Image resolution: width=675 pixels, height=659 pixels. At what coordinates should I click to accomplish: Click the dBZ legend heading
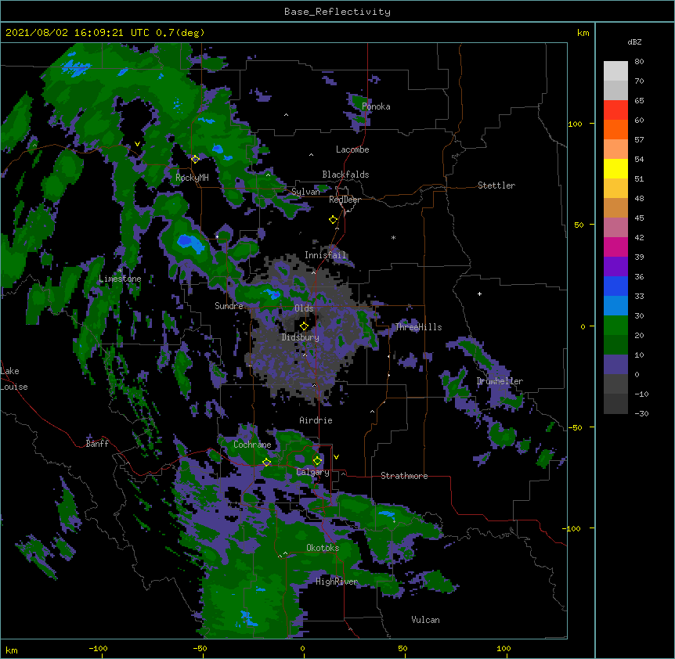click(634, 41)
